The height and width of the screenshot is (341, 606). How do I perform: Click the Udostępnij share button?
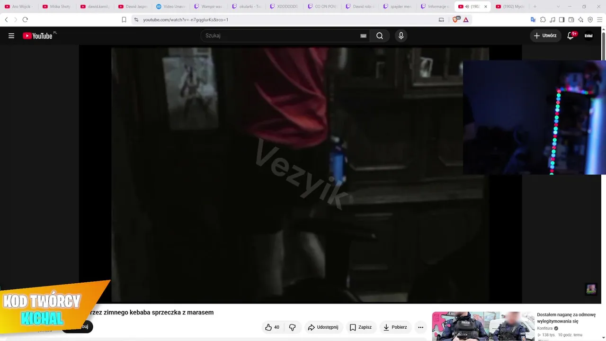point(323,327)
